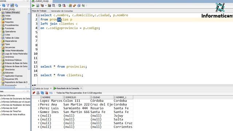Click the up splitter arrow above the results pane
233x131 pixels.
pos(33,86)
